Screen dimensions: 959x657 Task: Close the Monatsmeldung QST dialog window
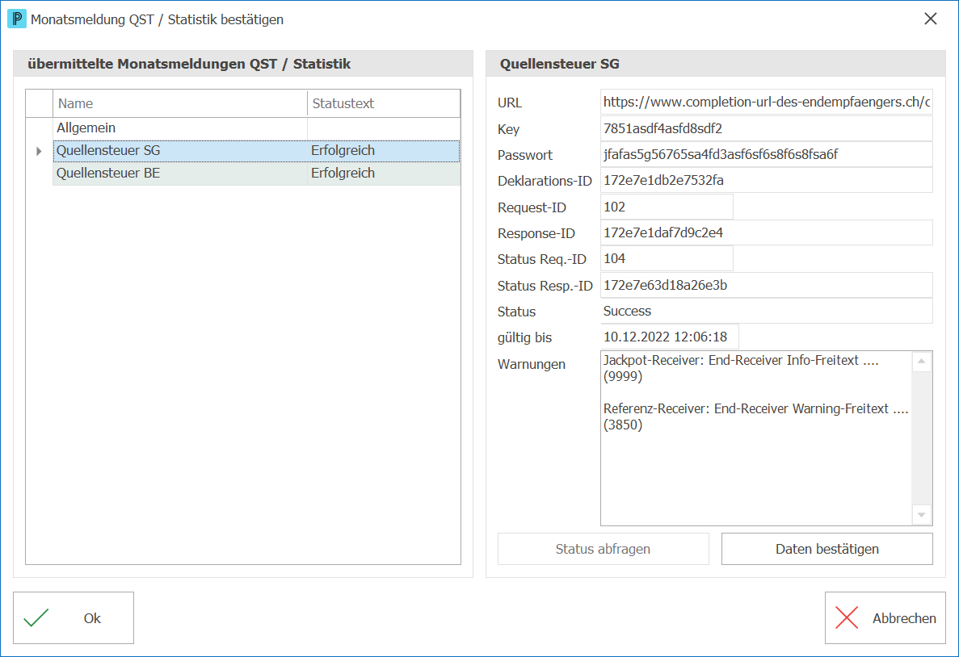tap(930, 19)
